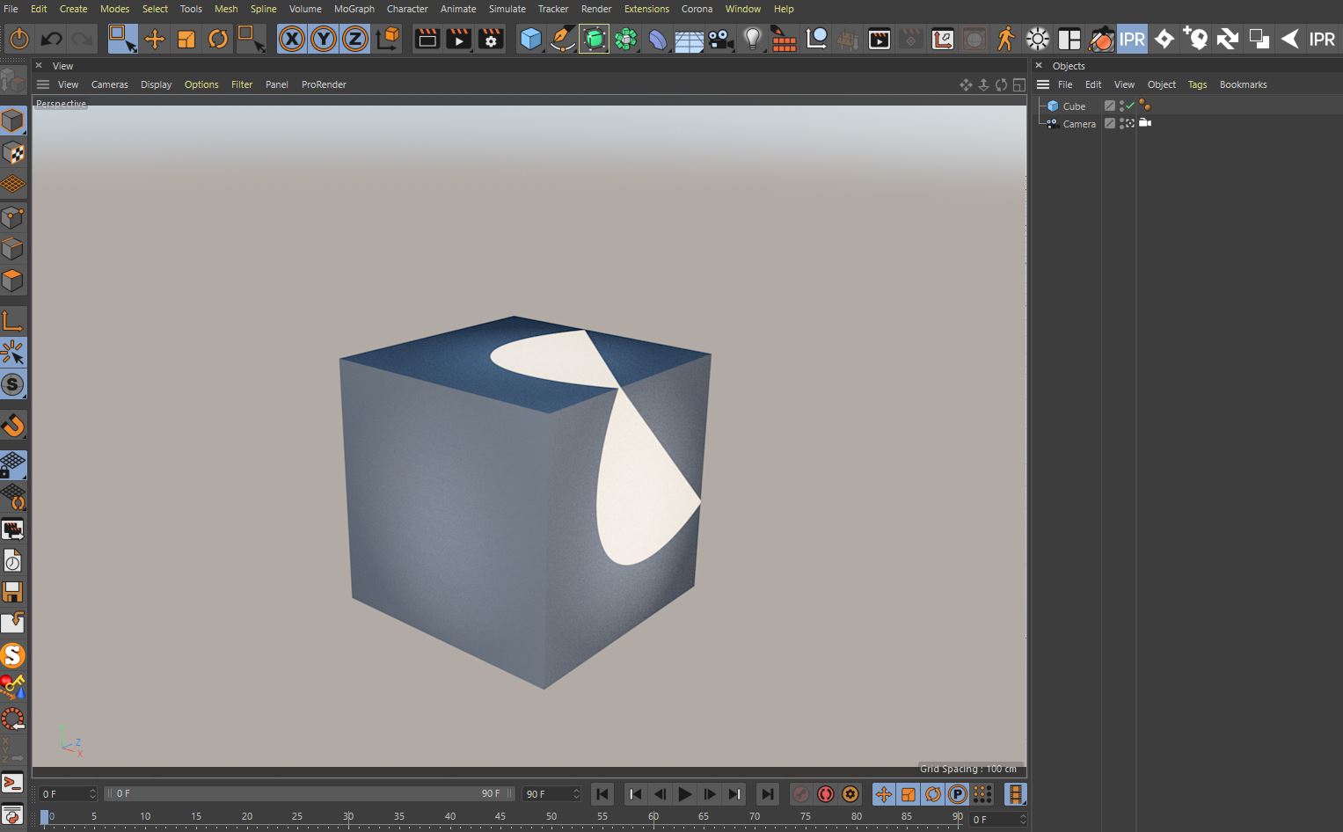
Task: Add a light using the light bulb icon
Action: [752, 39]
